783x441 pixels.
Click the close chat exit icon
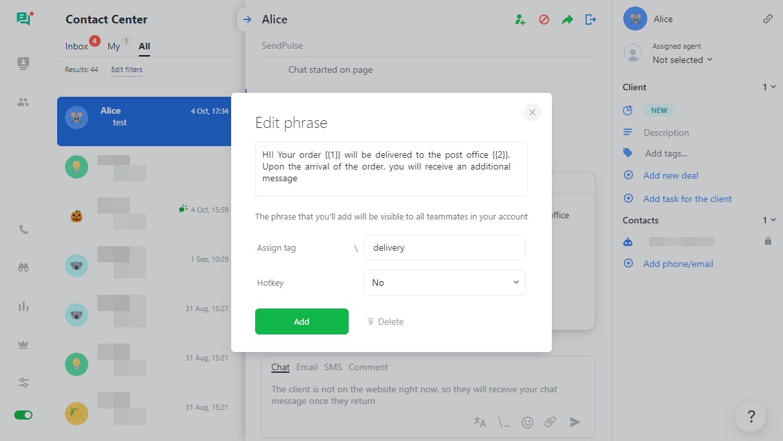coord(590,19)
